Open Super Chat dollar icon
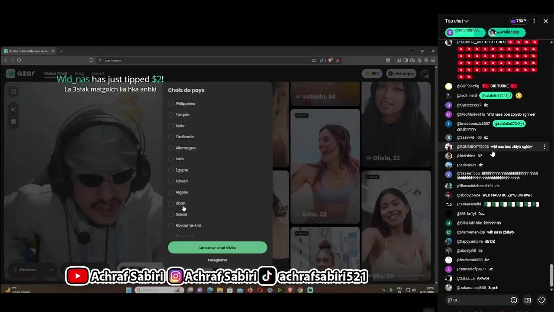 point(528,300)
